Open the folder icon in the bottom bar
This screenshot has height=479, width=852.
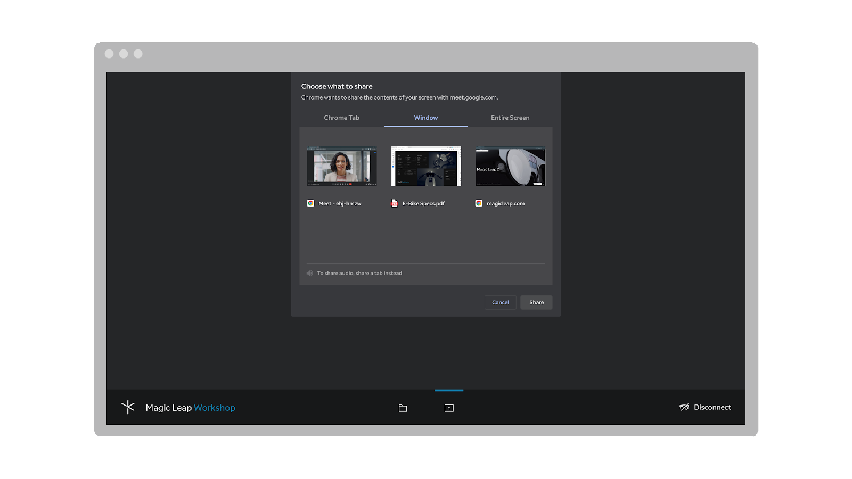(402, 408)
